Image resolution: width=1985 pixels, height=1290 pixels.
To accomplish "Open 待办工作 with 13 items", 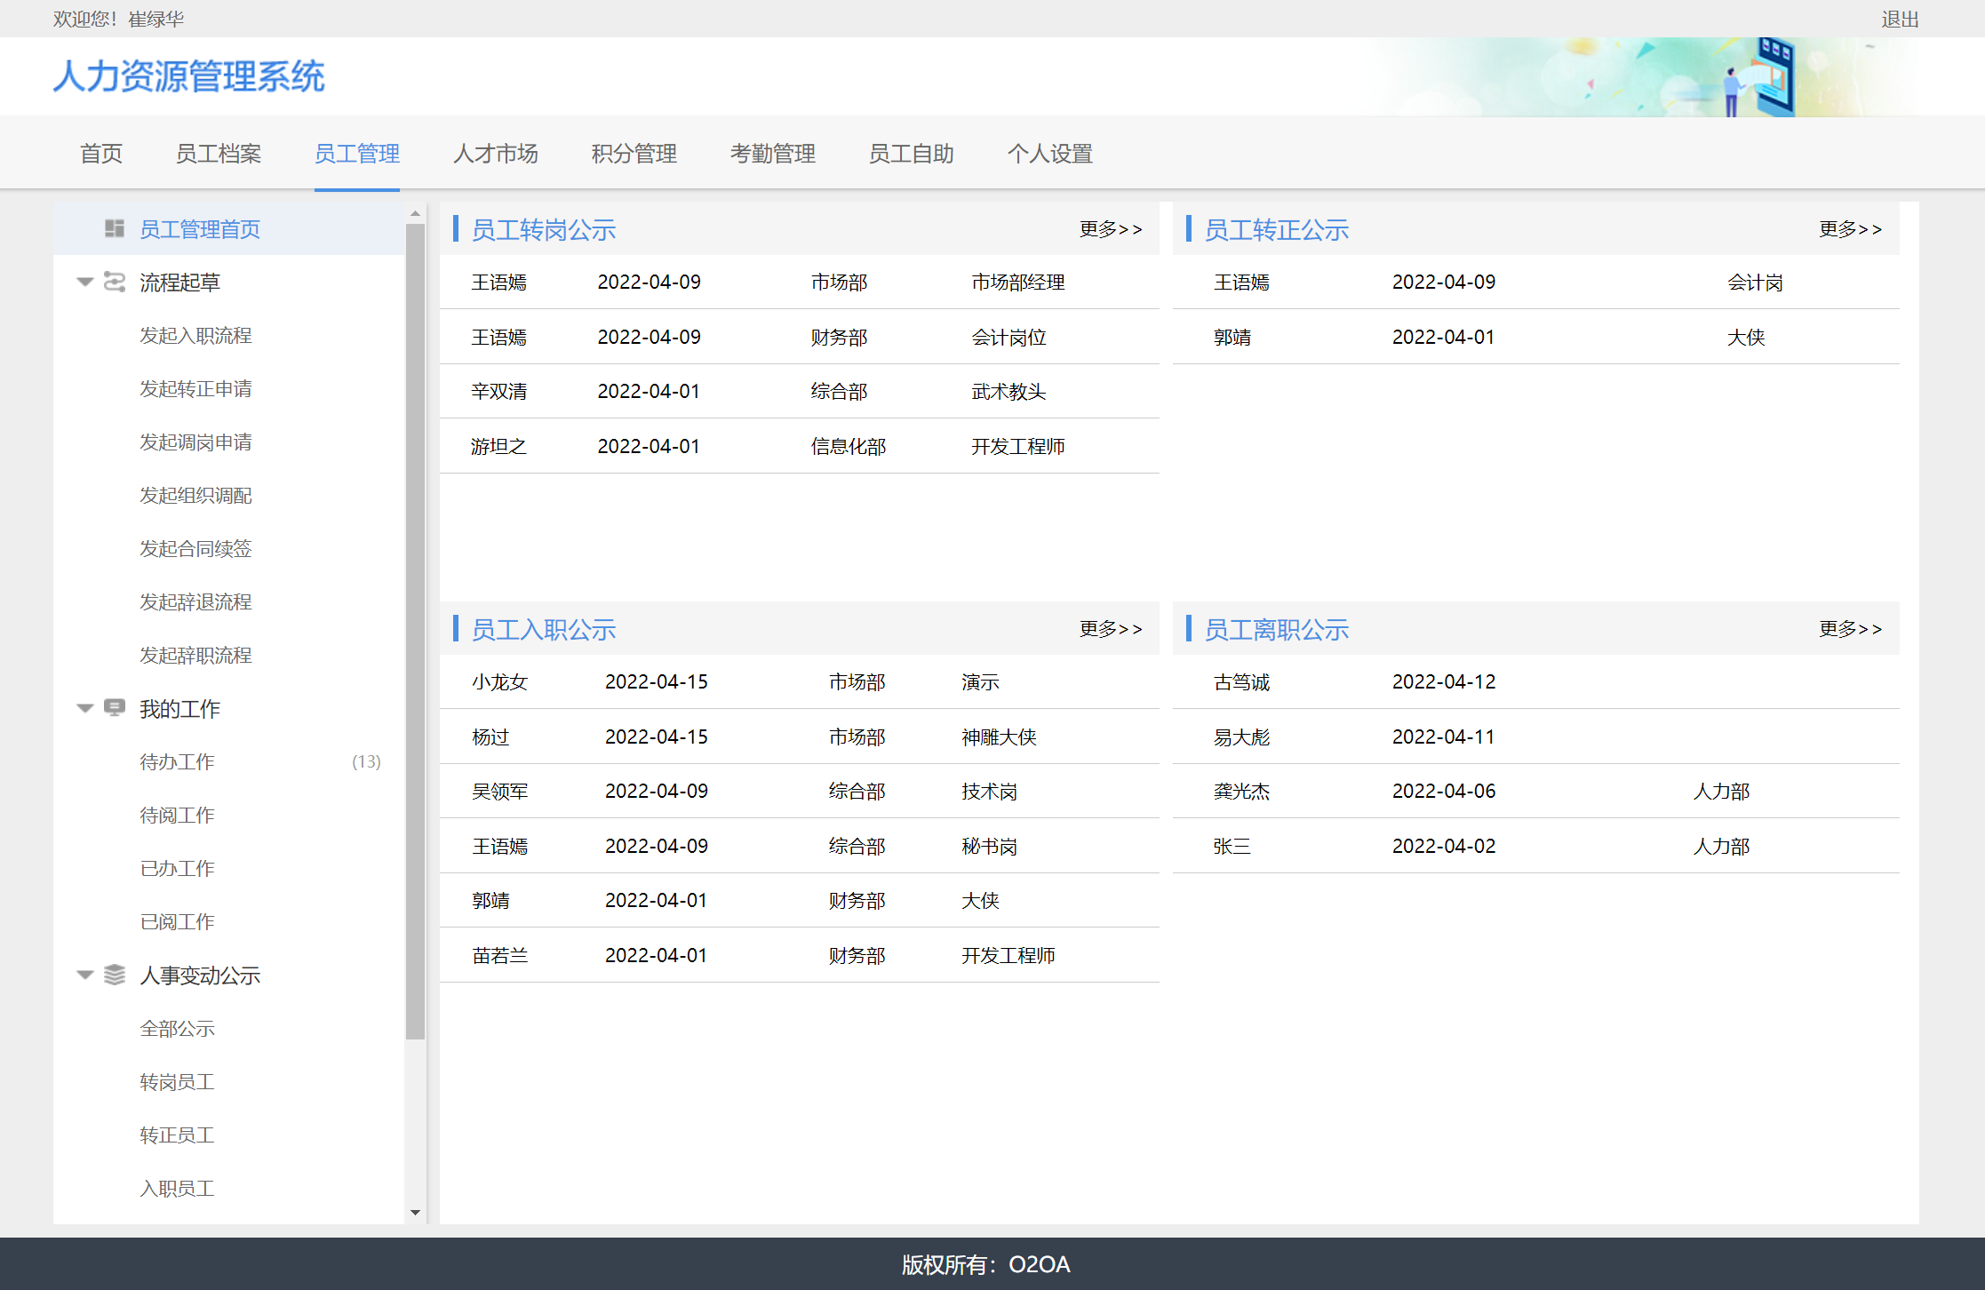I will point(178,761).
